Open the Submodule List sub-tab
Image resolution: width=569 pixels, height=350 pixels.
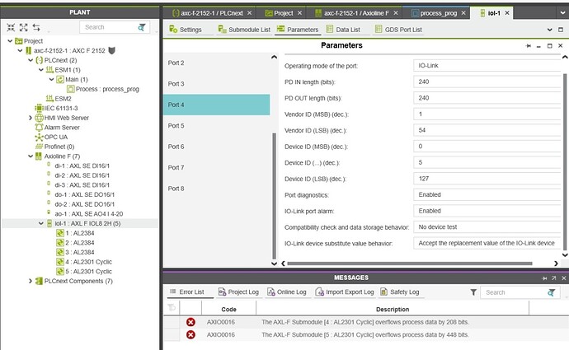[x=244, y=30]
